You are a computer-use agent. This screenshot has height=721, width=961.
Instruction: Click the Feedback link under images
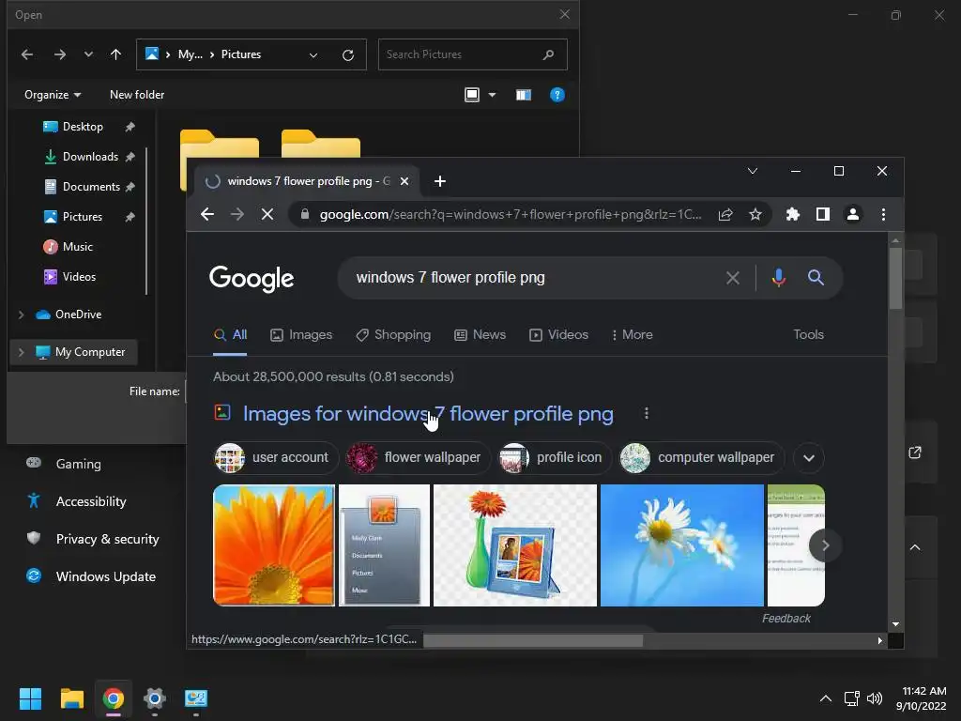click(786, 619)
